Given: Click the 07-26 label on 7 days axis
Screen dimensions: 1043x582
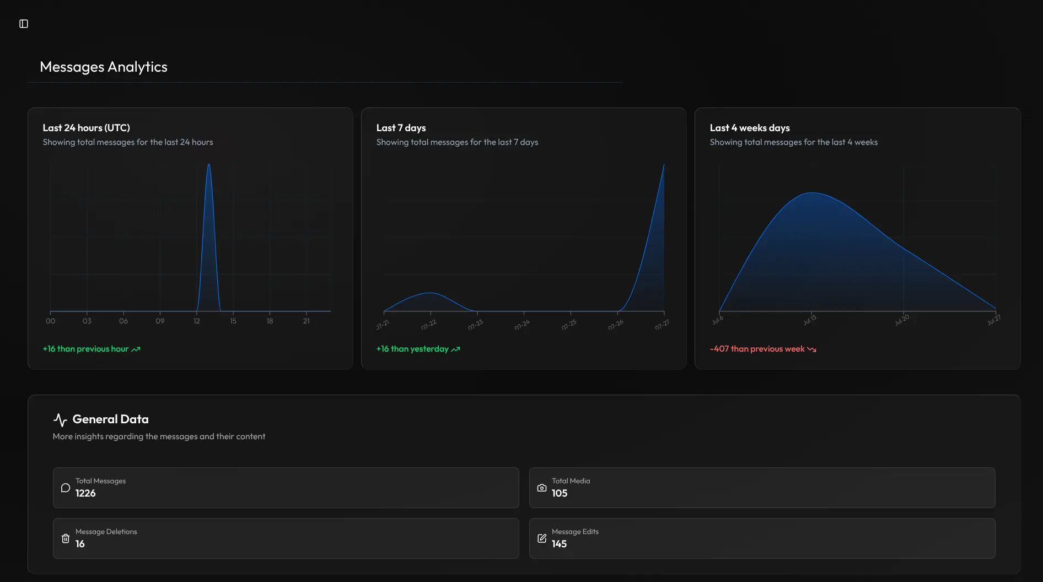Looking at the screenshot, I should click(x=616, y=325).
